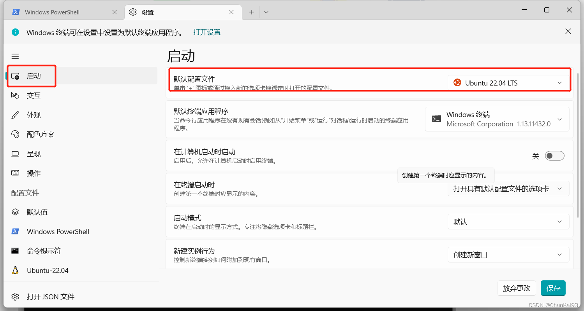Image resolution: width=584 pixels, height=311 pixels.
Task: Open the 交互 settings page
Action: tap(82, 95)
